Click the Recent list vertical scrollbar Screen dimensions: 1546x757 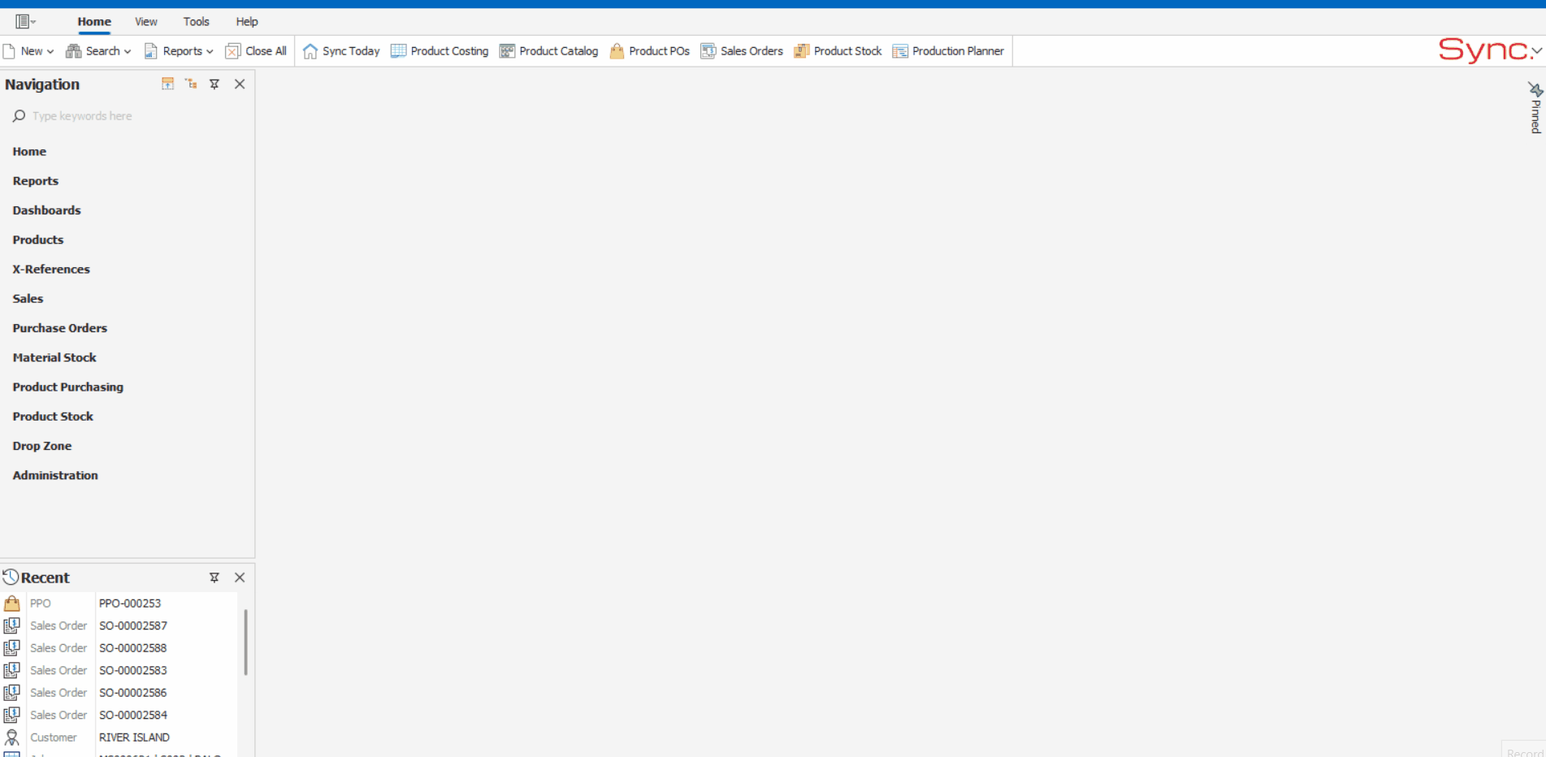pos(245,642)
